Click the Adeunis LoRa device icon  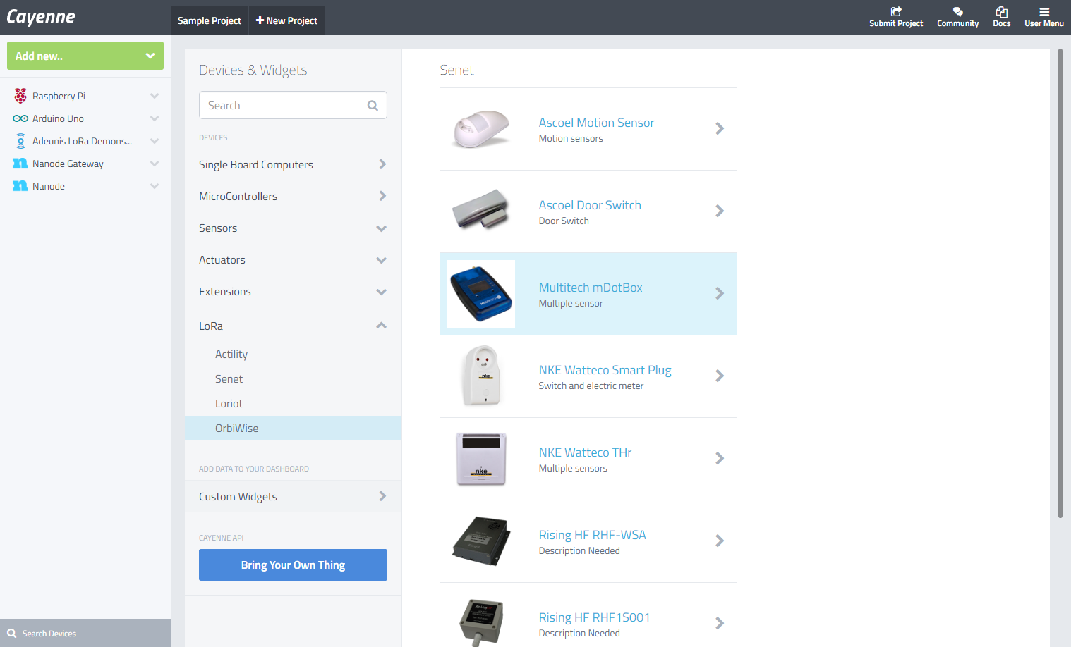pyautogui.click(x=20, y=141)
